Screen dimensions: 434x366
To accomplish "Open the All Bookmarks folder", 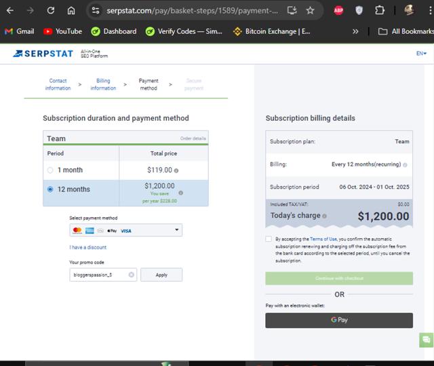I will click(x=406, y=31).
